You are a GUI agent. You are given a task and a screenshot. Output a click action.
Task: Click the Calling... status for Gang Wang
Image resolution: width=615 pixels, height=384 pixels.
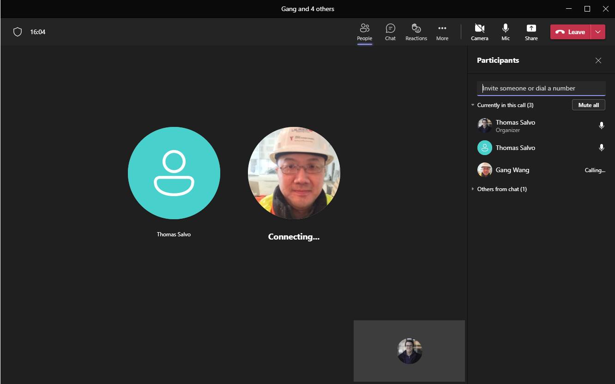coord(595,170)
